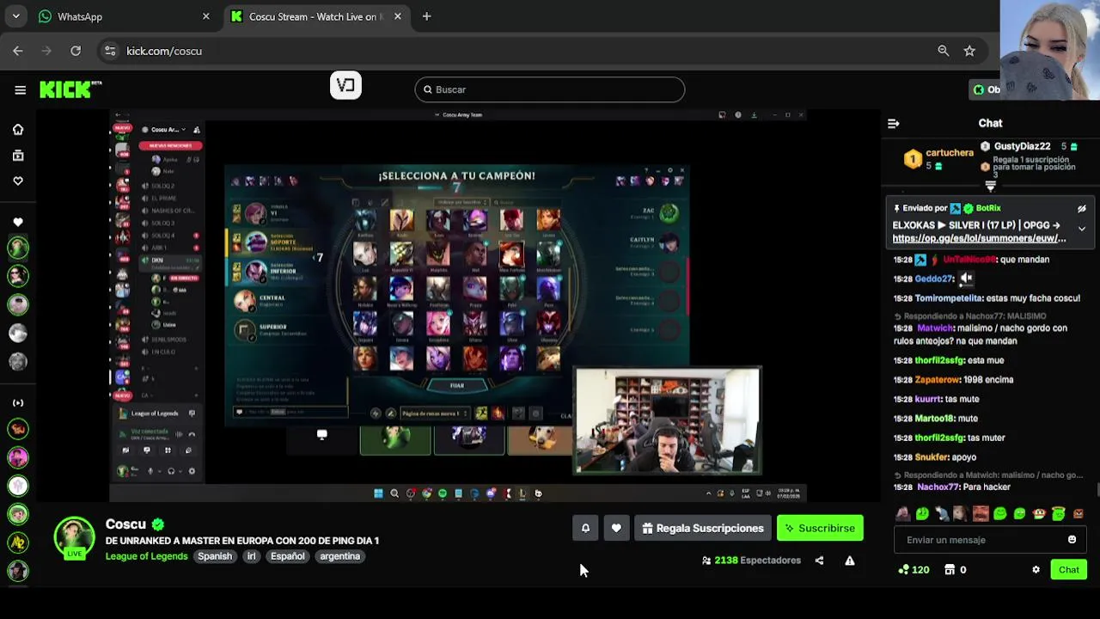
Task: Expand the gift leaderboard arrow in chat
Action: pyautogui.click(x=990, y=186)
